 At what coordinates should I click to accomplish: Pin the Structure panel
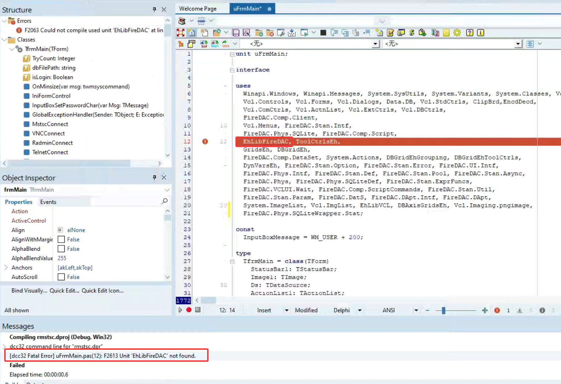tap(154, 10)
